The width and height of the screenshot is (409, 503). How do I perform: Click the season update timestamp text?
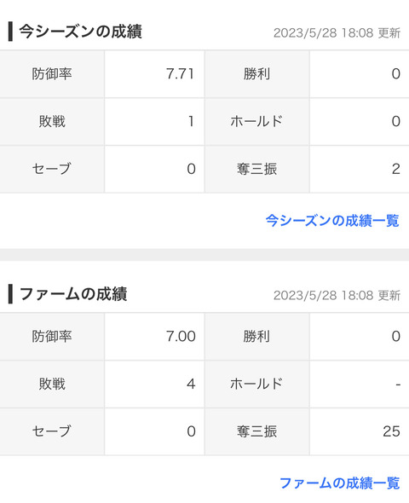pos(337,32)
